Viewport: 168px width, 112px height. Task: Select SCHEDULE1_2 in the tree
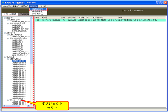(x=17, y=42)
